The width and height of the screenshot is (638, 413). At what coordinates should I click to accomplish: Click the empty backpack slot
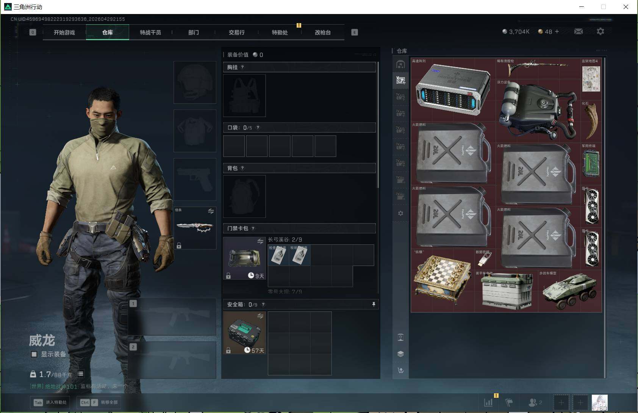pos(244,196)
